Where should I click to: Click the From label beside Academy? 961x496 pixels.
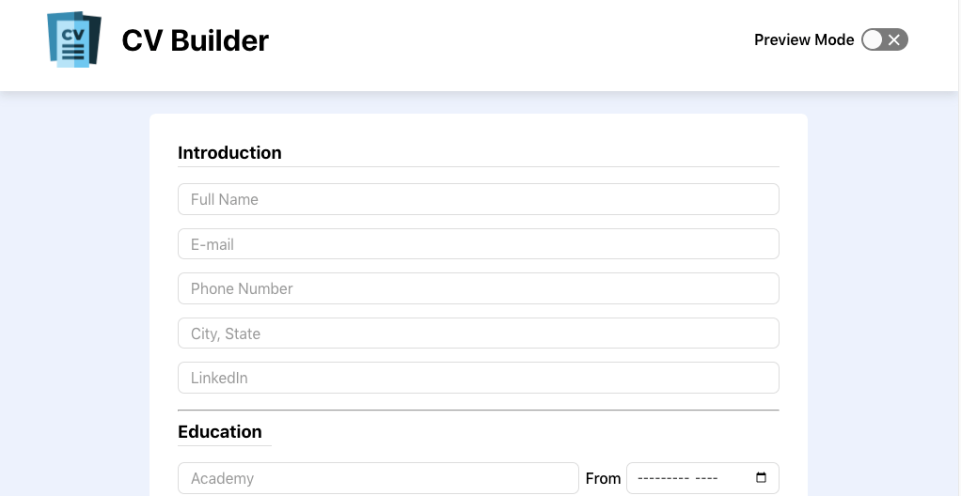603,478
